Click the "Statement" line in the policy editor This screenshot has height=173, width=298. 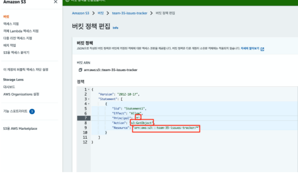110,99
